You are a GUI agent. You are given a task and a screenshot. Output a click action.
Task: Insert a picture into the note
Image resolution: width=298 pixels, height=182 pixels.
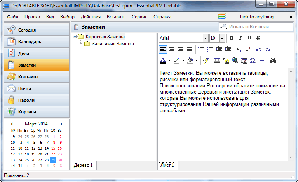coord(226,60)
